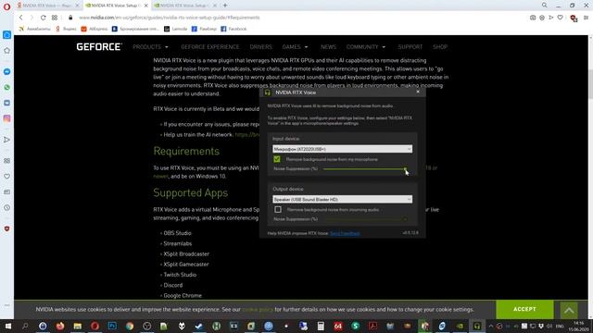The height and width of the screenshot is (333, 593).
Task: Open the SHOP nav item
Action: pyautogui.click(x=440, y=47)
